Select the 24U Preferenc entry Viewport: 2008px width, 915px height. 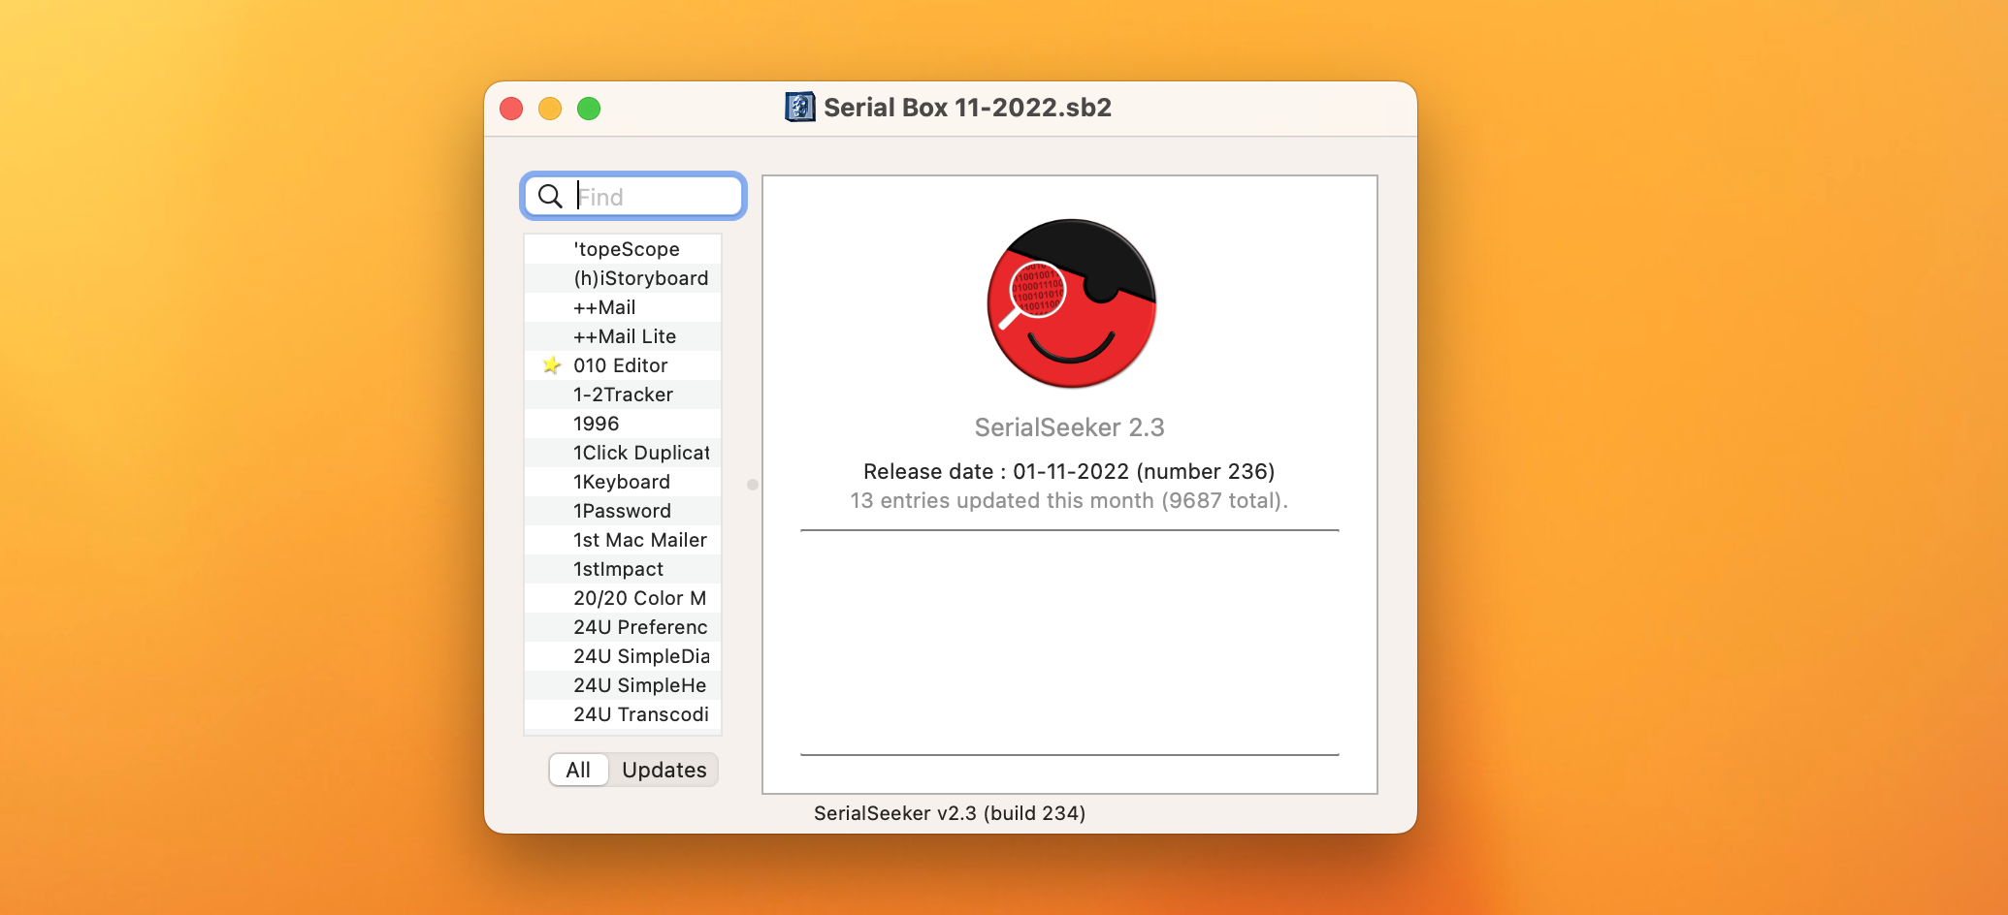pos(623,627)
